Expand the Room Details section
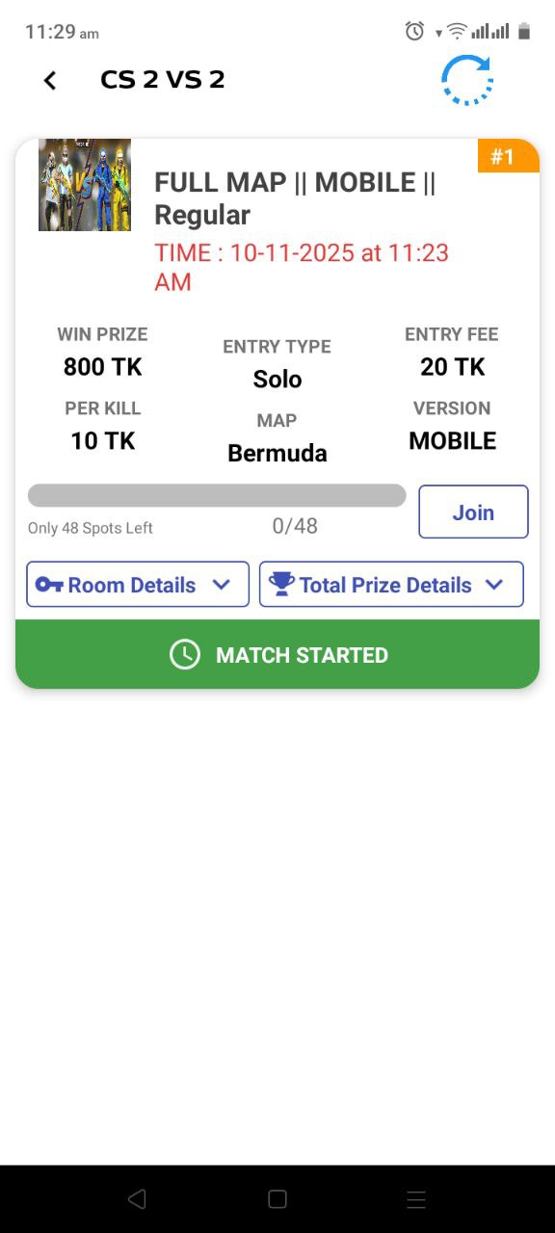555x1233 pixels. tap(136, 584)
